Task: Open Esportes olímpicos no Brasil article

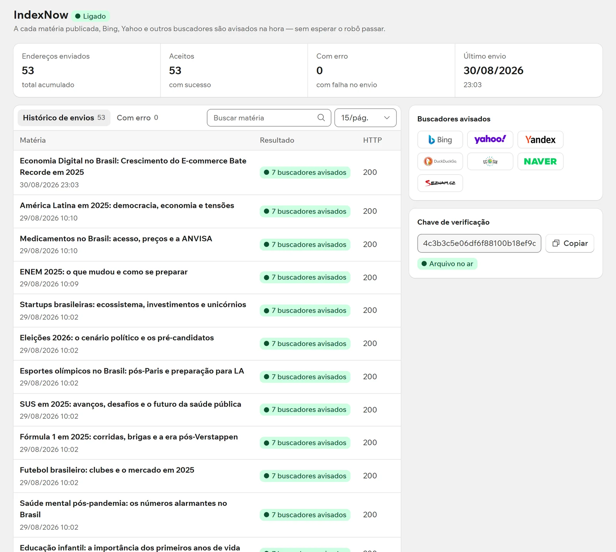Action: coord(132,371)
